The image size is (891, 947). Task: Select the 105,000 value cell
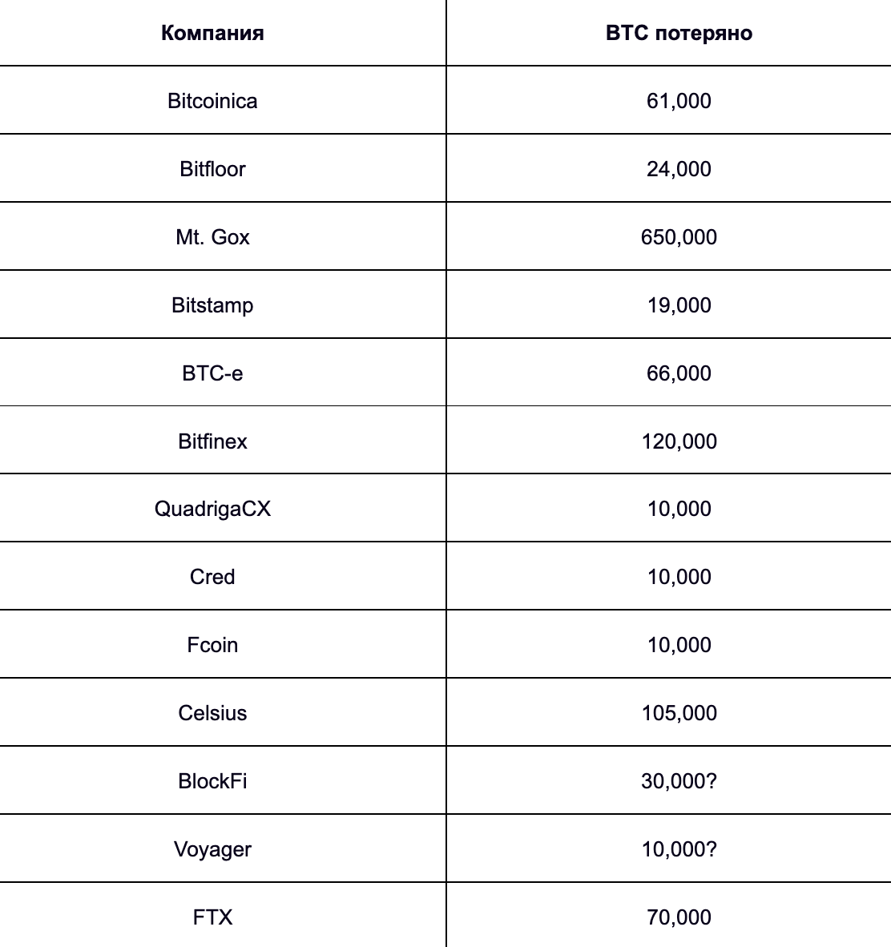coord(679,713)
